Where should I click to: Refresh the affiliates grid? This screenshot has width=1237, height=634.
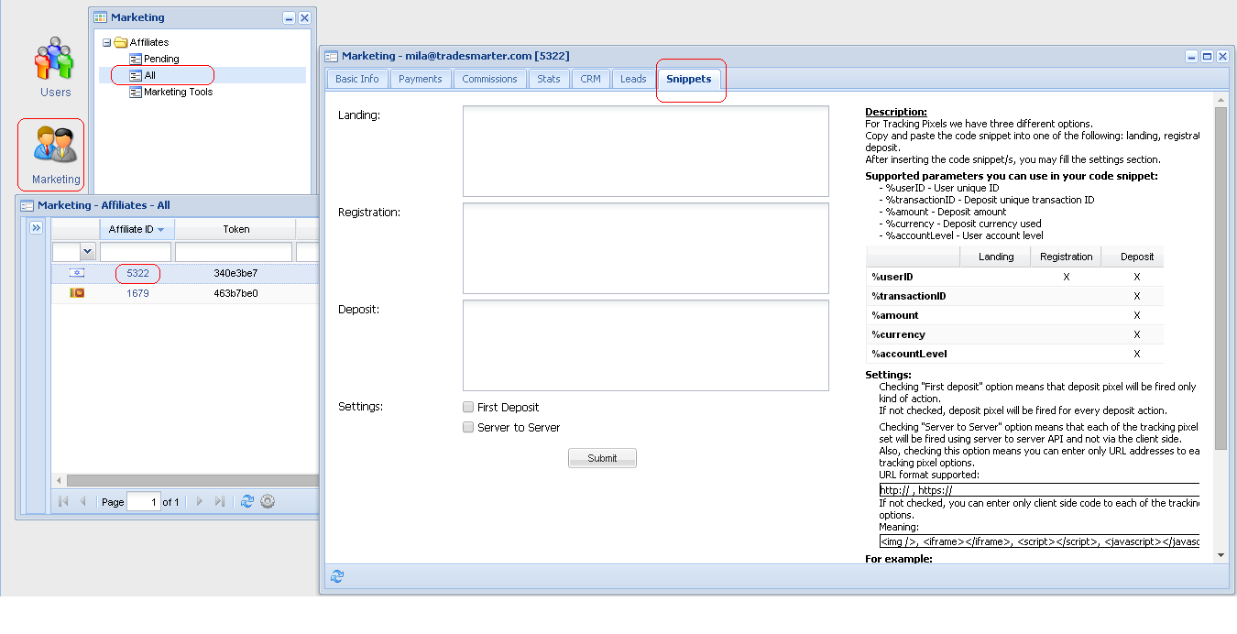(x=246, y=501)
